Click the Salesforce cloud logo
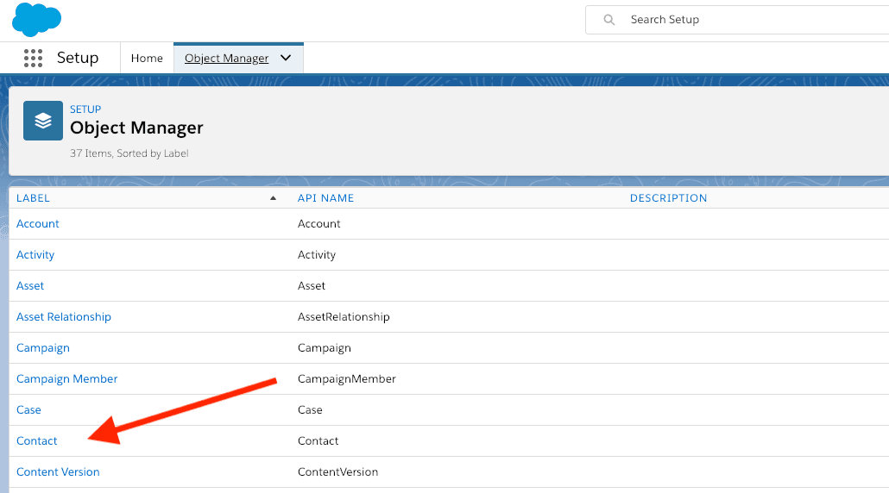Viewport: 889px width, 493px height. pyautogui.click(x=36, y=19)
